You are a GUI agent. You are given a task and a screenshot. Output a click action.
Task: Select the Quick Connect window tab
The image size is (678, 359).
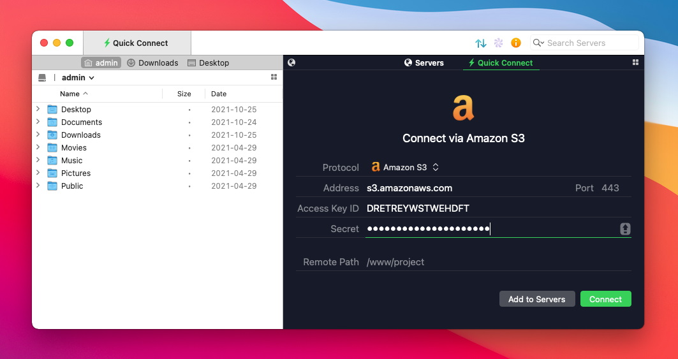(x=136, y=43)
